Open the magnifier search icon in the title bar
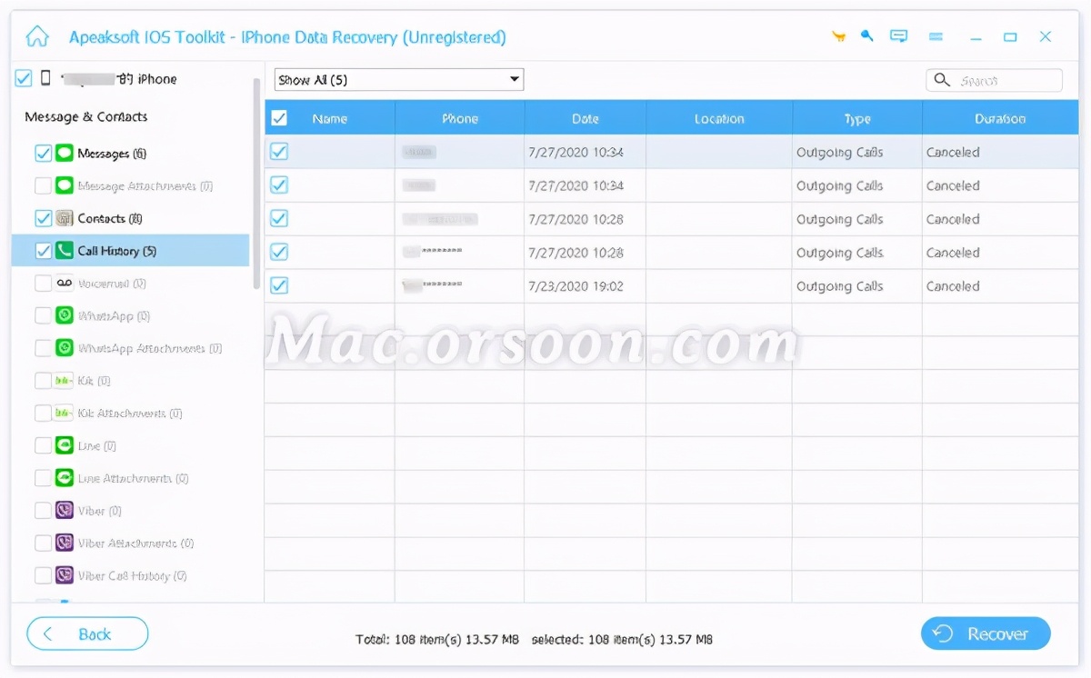1091x678 pixels. [x=866, y=35]
